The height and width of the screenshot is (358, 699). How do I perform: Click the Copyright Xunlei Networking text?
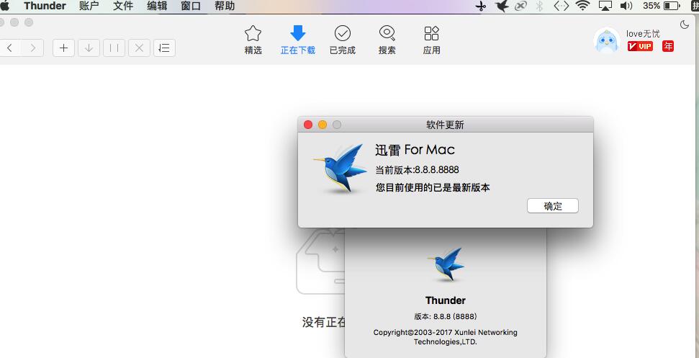click(446, 337)
